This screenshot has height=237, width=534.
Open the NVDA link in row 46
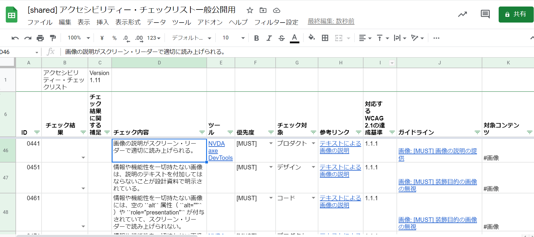[216, 144]
